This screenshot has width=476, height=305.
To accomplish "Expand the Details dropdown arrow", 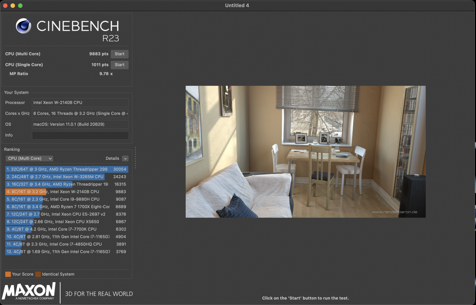I will [125, 158].
